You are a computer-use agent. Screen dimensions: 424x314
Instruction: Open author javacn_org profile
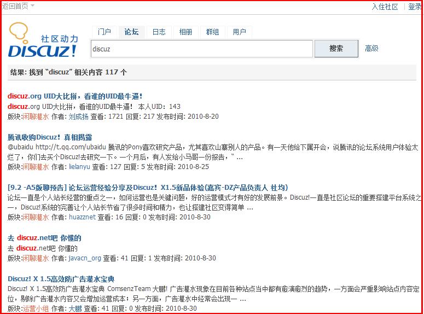[85, 258]
